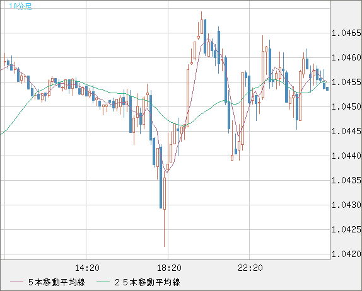Select the 1.0435 price axis label
Screen dimensions: 362x291
pyautogui.click(x=346, y=180)
